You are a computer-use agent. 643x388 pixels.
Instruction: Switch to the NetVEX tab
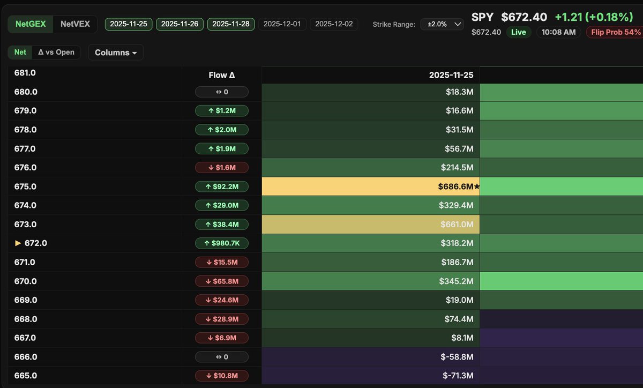[x=75, y=24]
